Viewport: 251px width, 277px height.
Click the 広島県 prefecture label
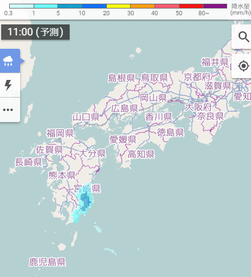point(125,109)
